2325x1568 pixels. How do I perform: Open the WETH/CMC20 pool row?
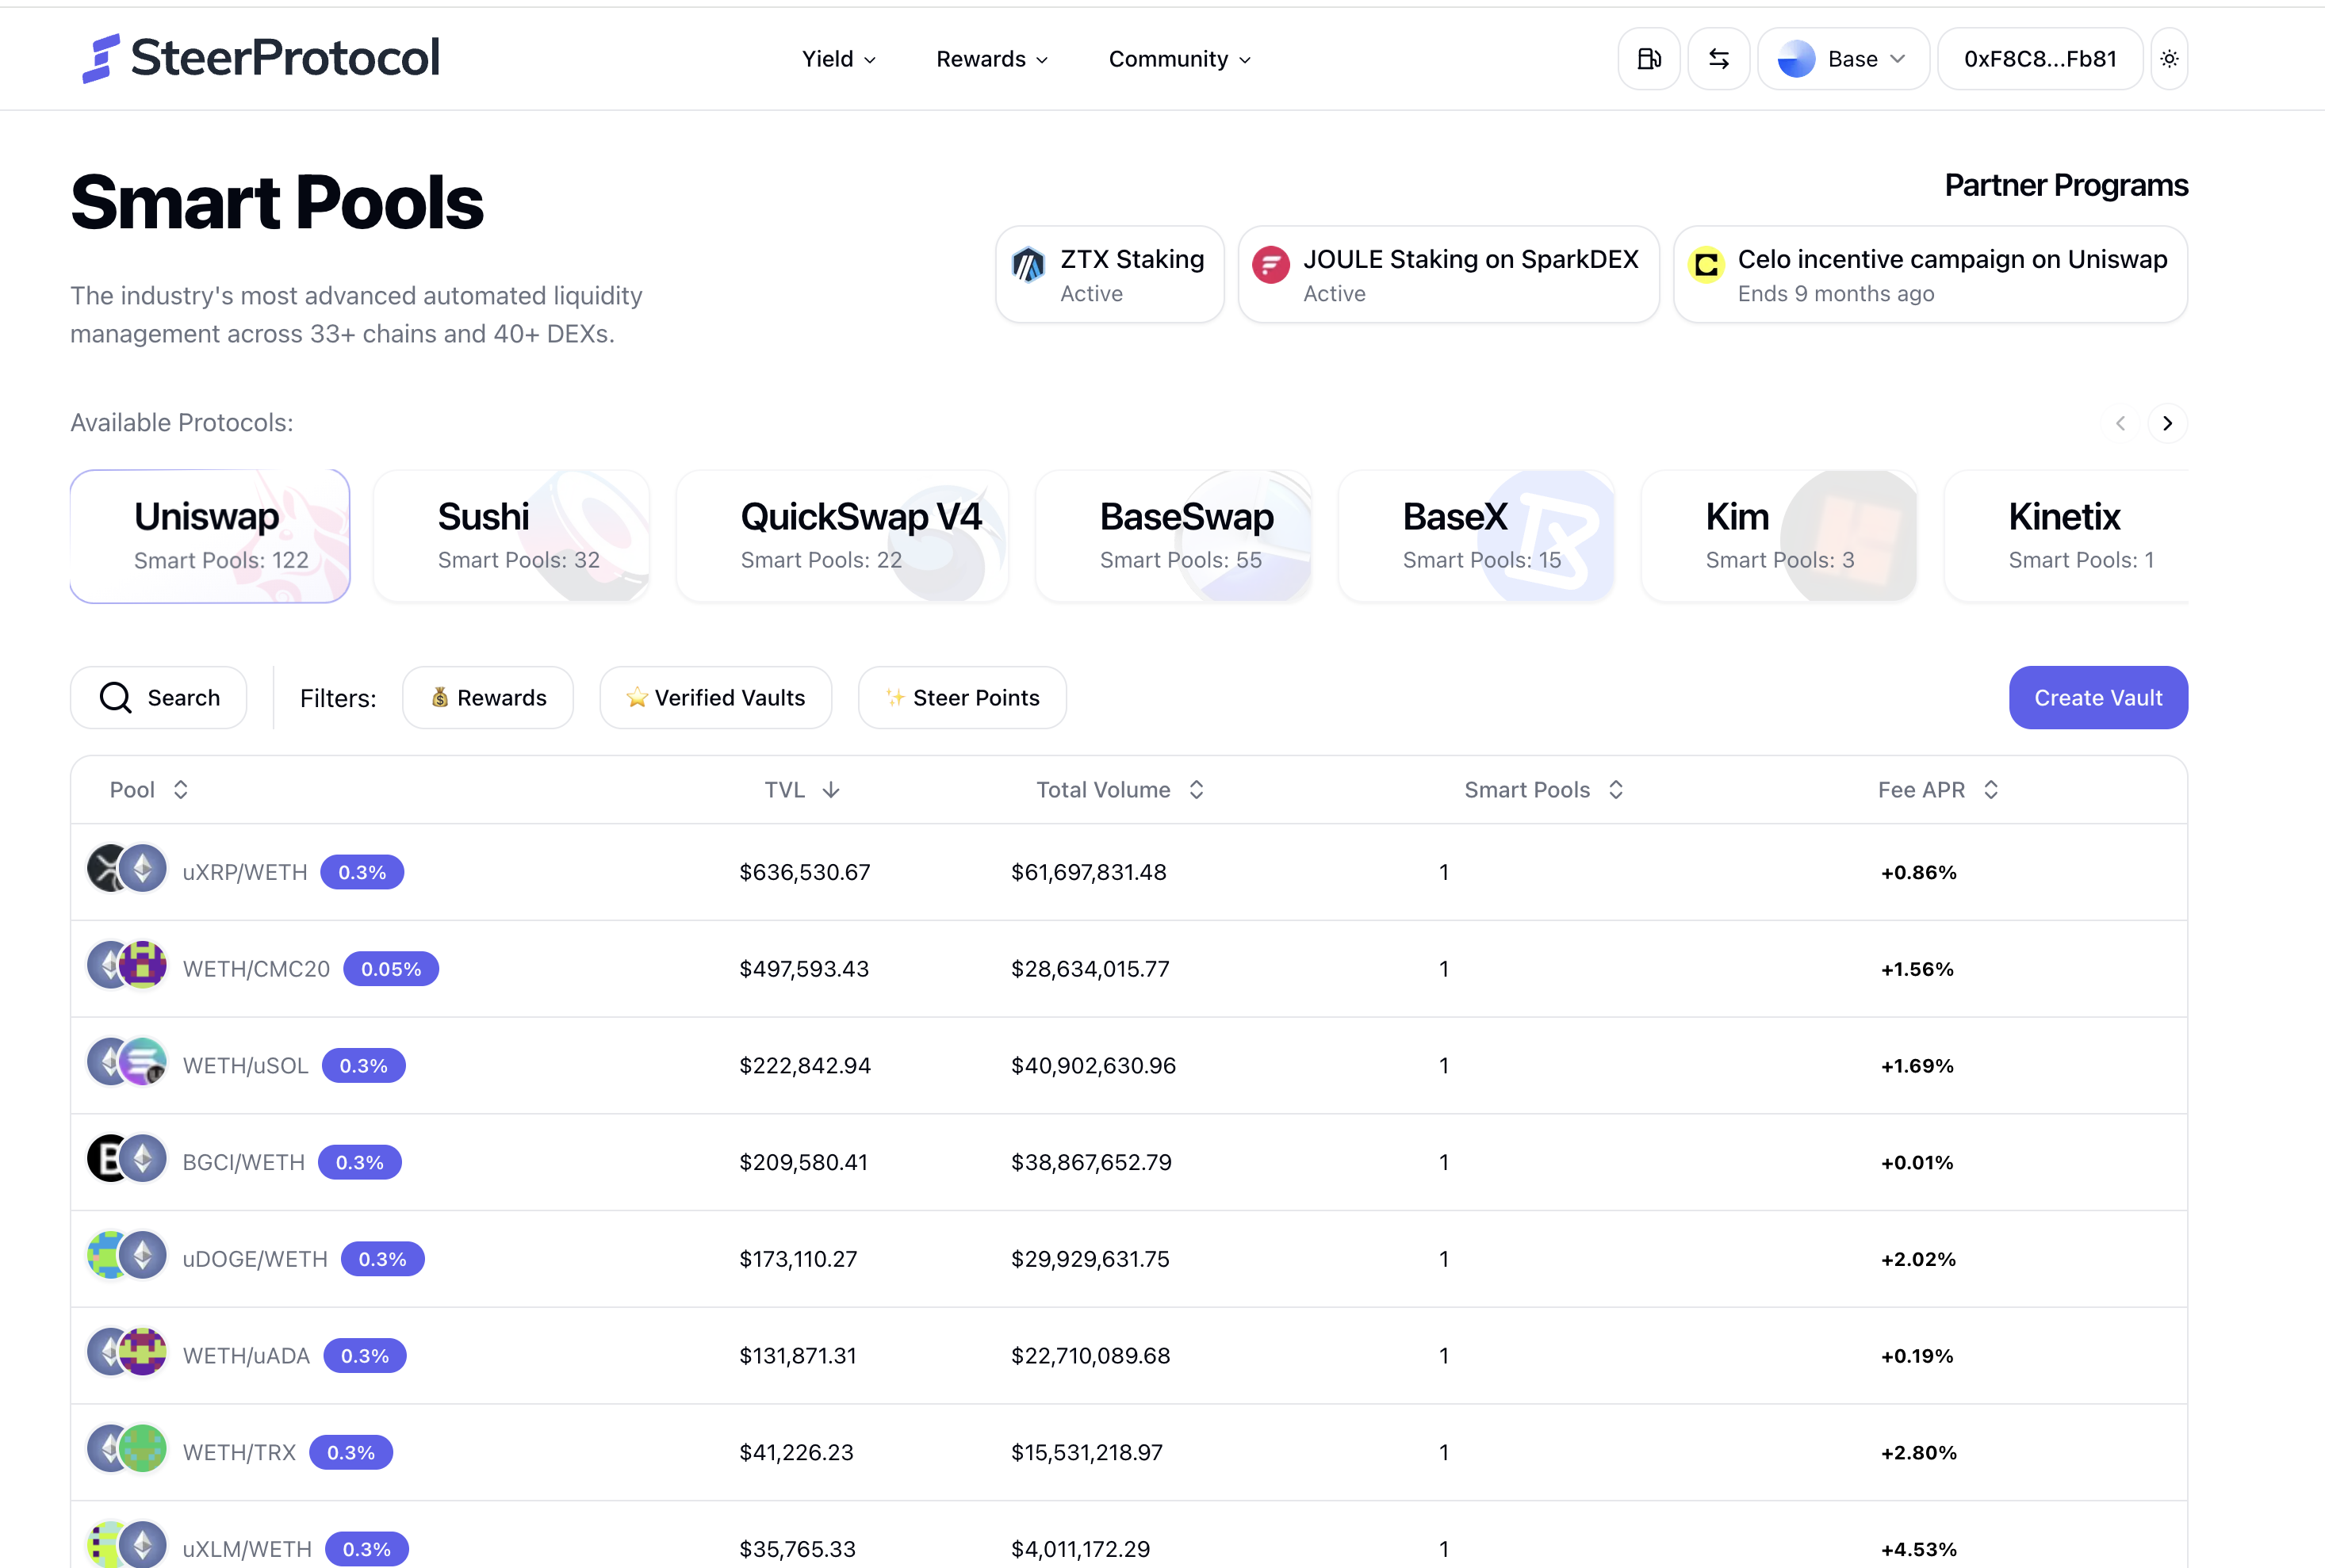pos(1128,969)
